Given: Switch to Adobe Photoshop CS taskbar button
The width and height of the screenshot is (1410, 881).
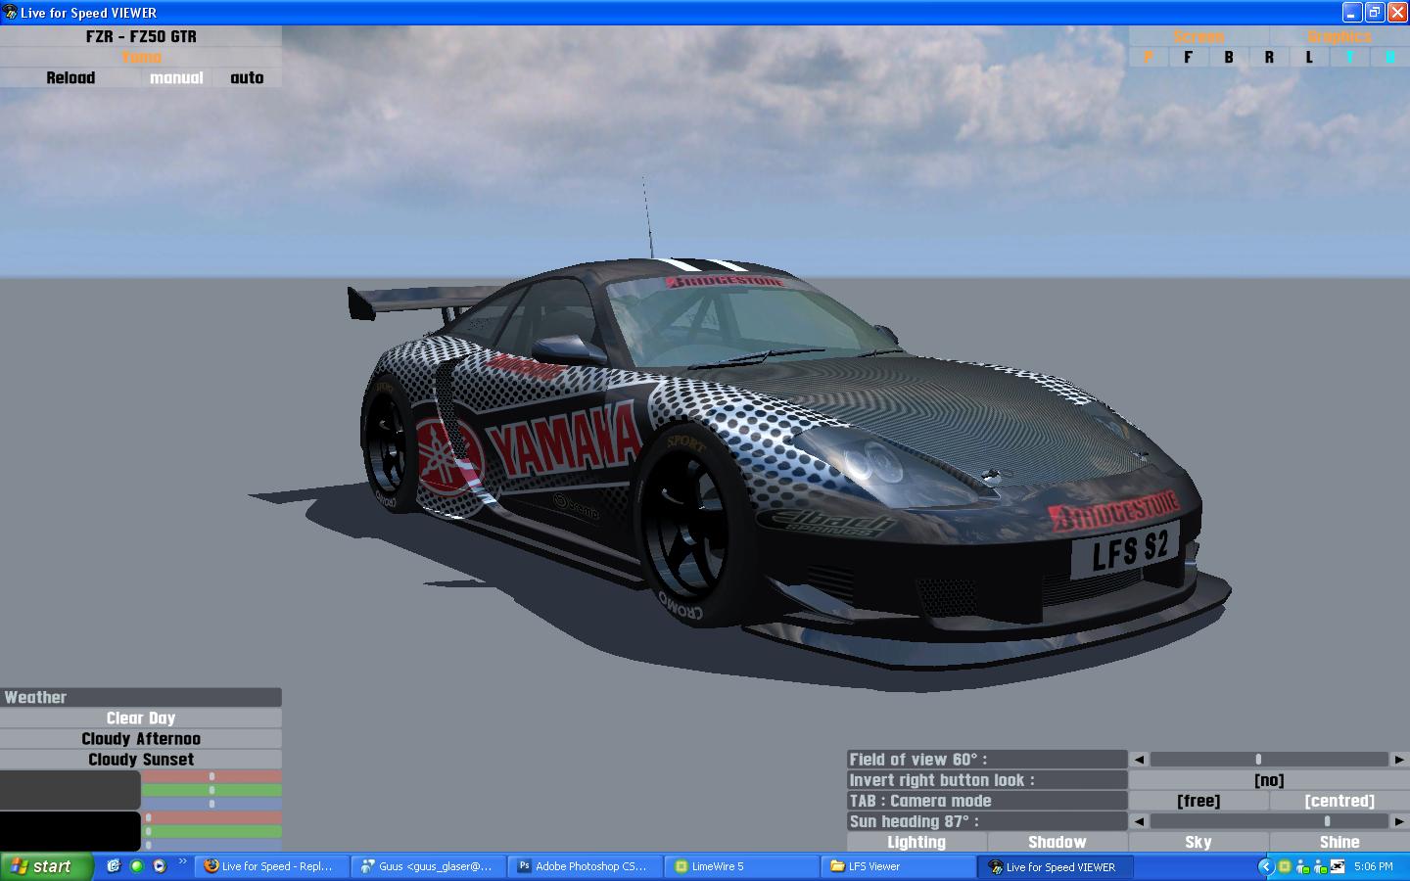Looking at the screenshot, I should point(585,866).
